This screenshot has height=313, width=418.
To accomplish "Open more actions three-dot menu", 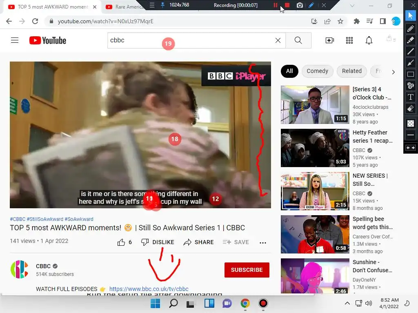I will click(x=263, y=242).
